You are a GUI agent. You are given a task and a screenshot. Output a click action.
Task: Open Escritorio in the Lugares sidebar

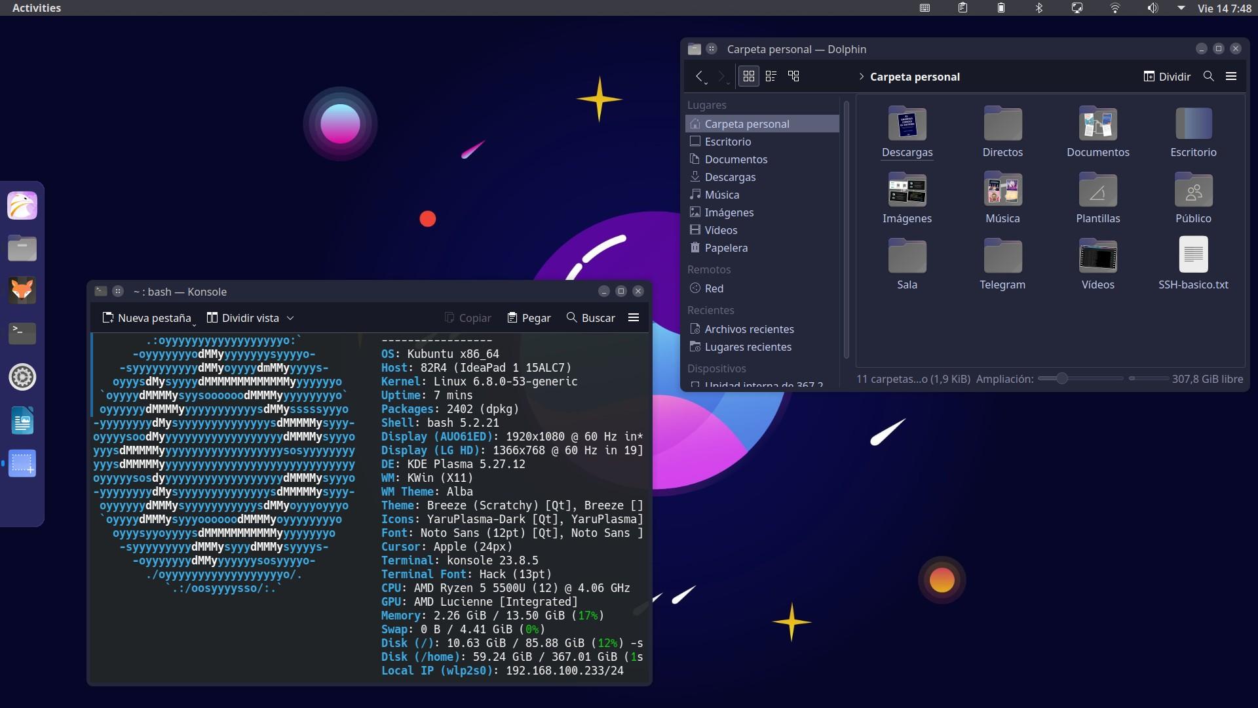pyautogui.click(x=762, y=142)
